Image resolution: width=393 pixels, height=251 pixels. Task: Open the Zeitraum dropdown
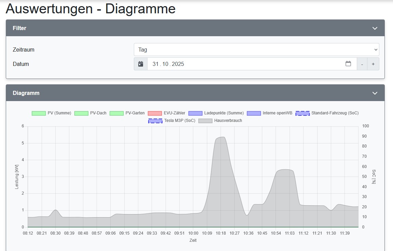coord(256,50)
